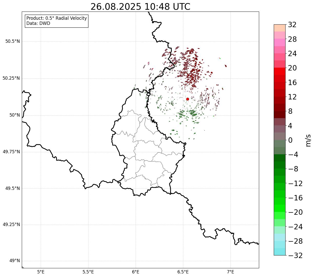This screenshot has width=314, height=277.
Task: Click the 49.25°N latitude label
Action: pos(11,224)
